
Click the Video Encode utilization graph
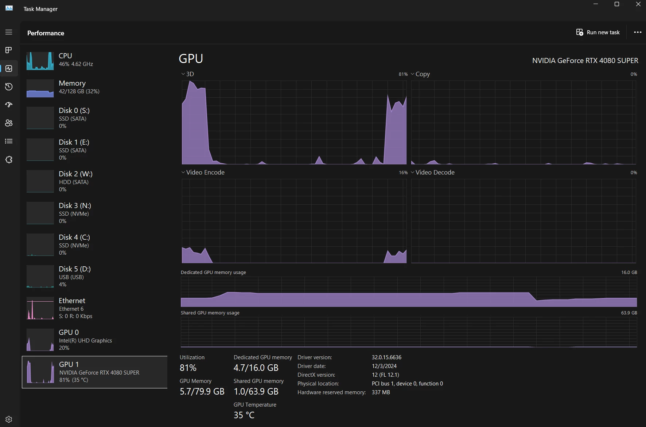[x=294, y=221]
